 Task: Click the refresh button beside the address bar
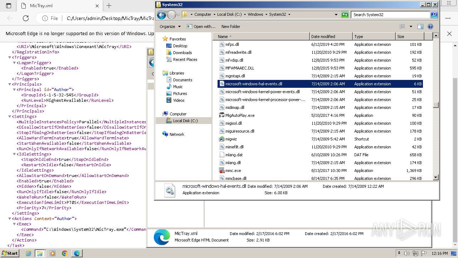(345, 15)
